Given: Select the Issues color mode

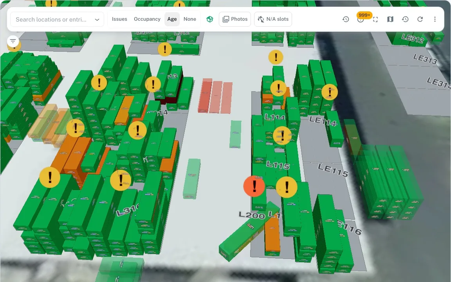Looking at the screenshot, I should (x=119, y=19).
